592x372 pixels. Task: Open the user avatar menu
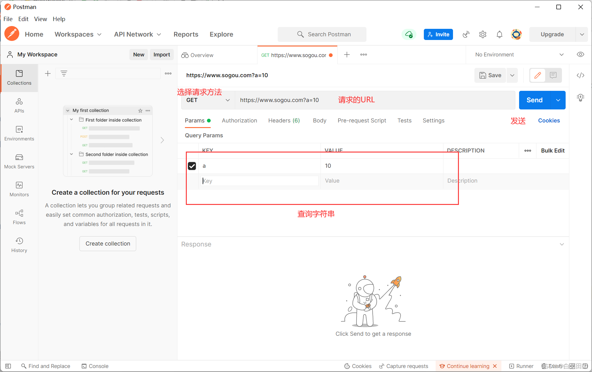coord(517,34)
